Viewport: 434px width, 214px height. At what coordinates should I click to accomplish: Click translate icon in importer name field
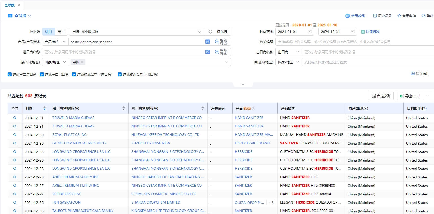pos(208,52)
